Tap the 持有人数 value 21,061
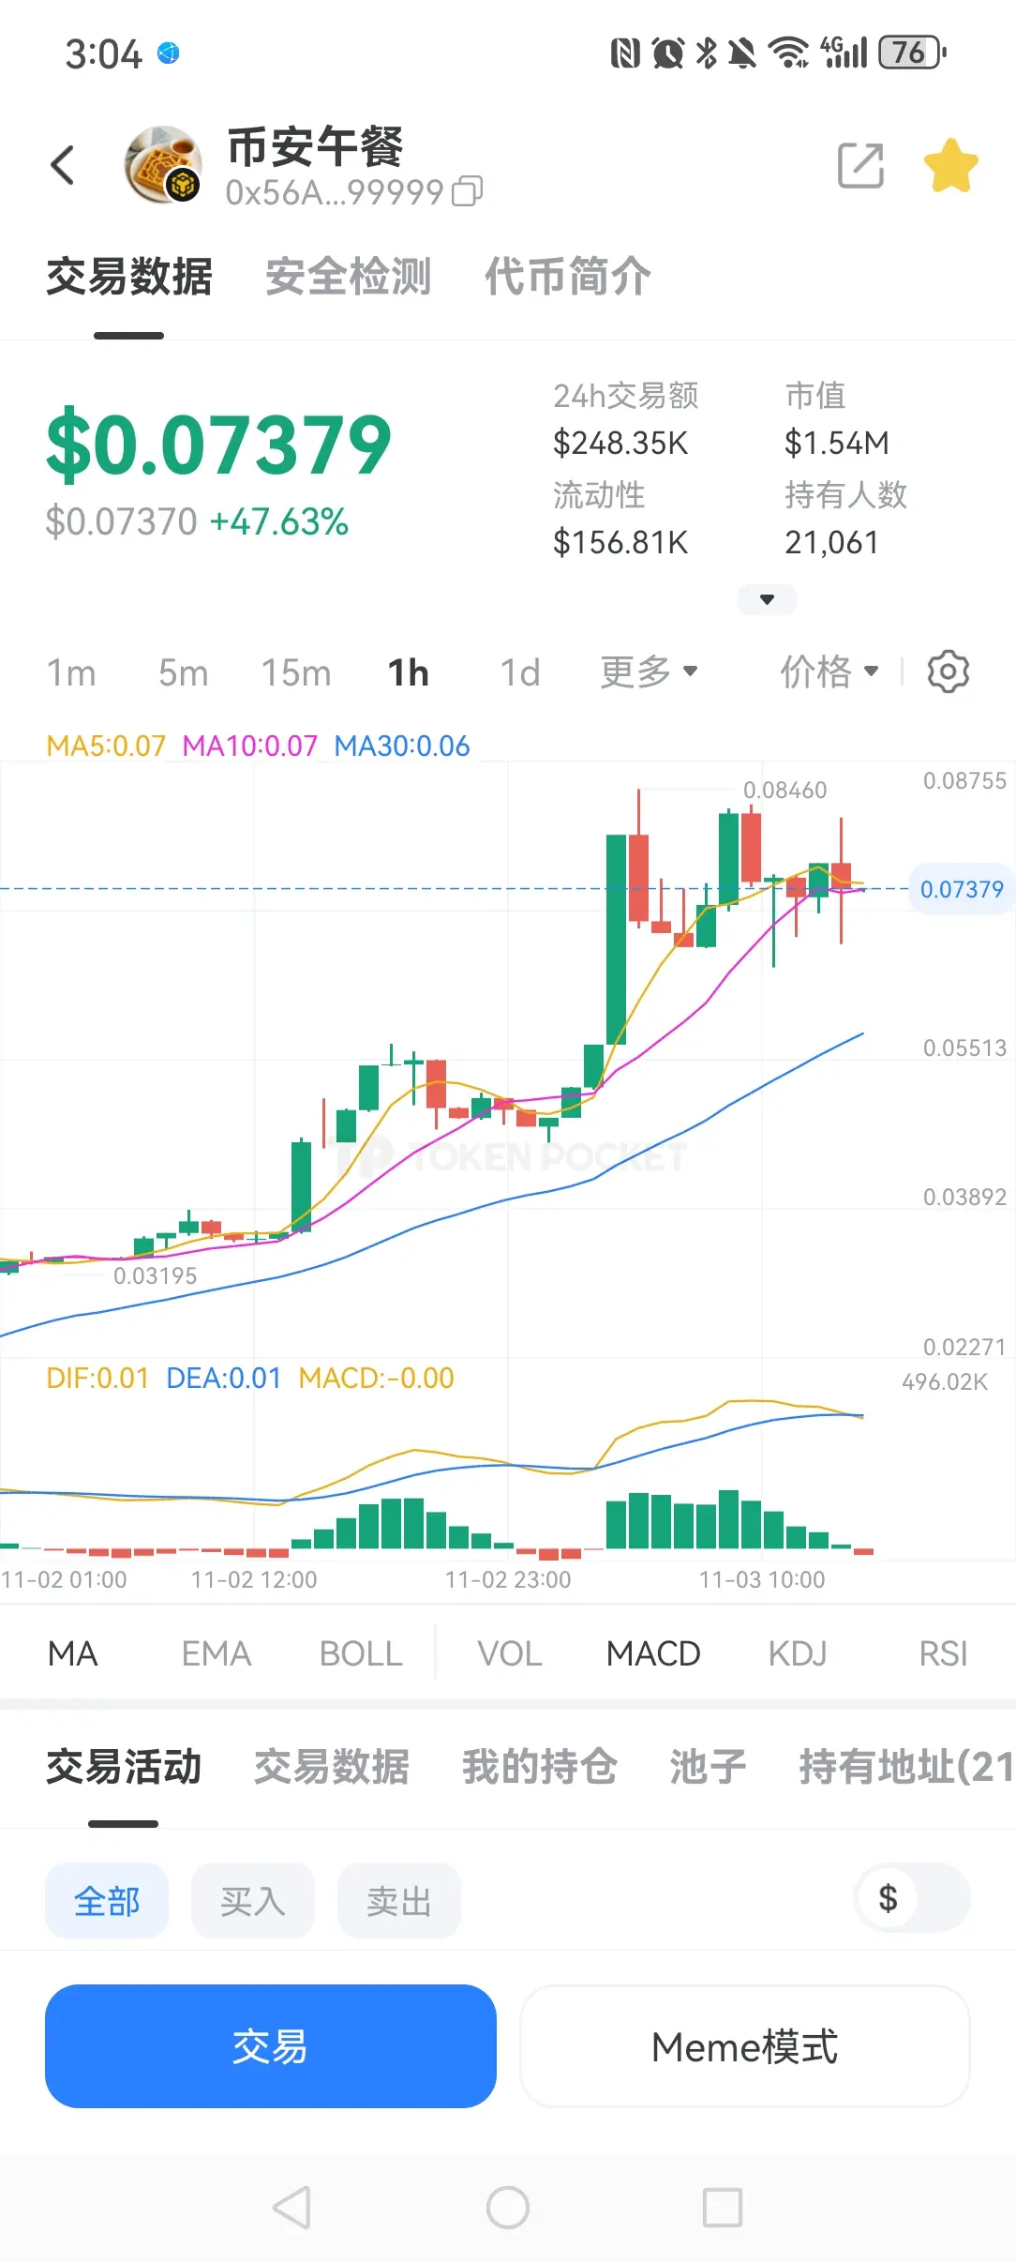 click(832, 542)
